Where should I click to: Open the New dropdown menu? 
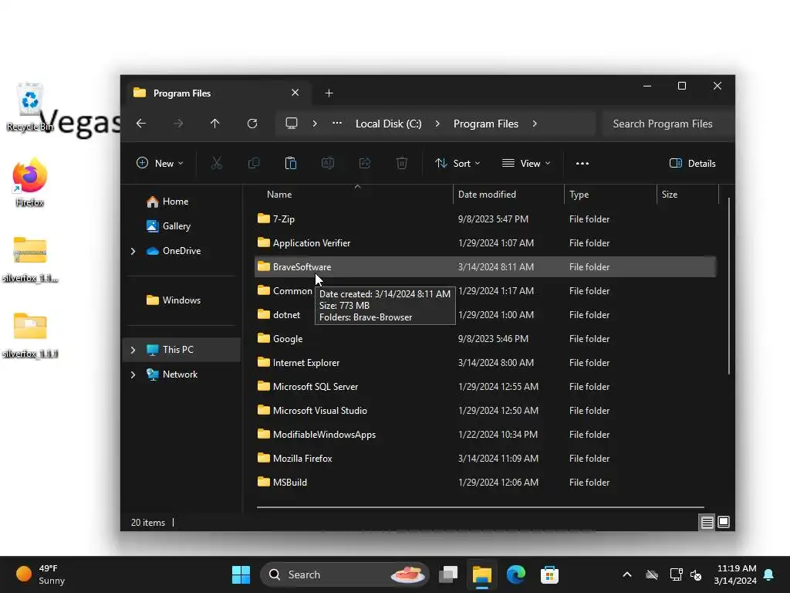click(x=160, y=163)
